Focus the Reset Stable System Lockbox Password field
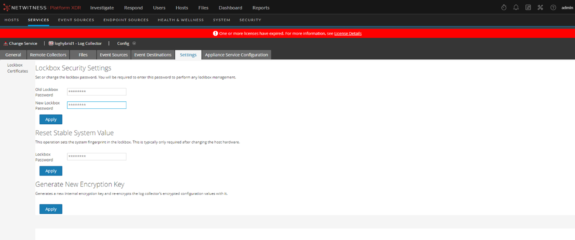Image resolution: width=575 pixels, height=240 pixels. (96, 157)
